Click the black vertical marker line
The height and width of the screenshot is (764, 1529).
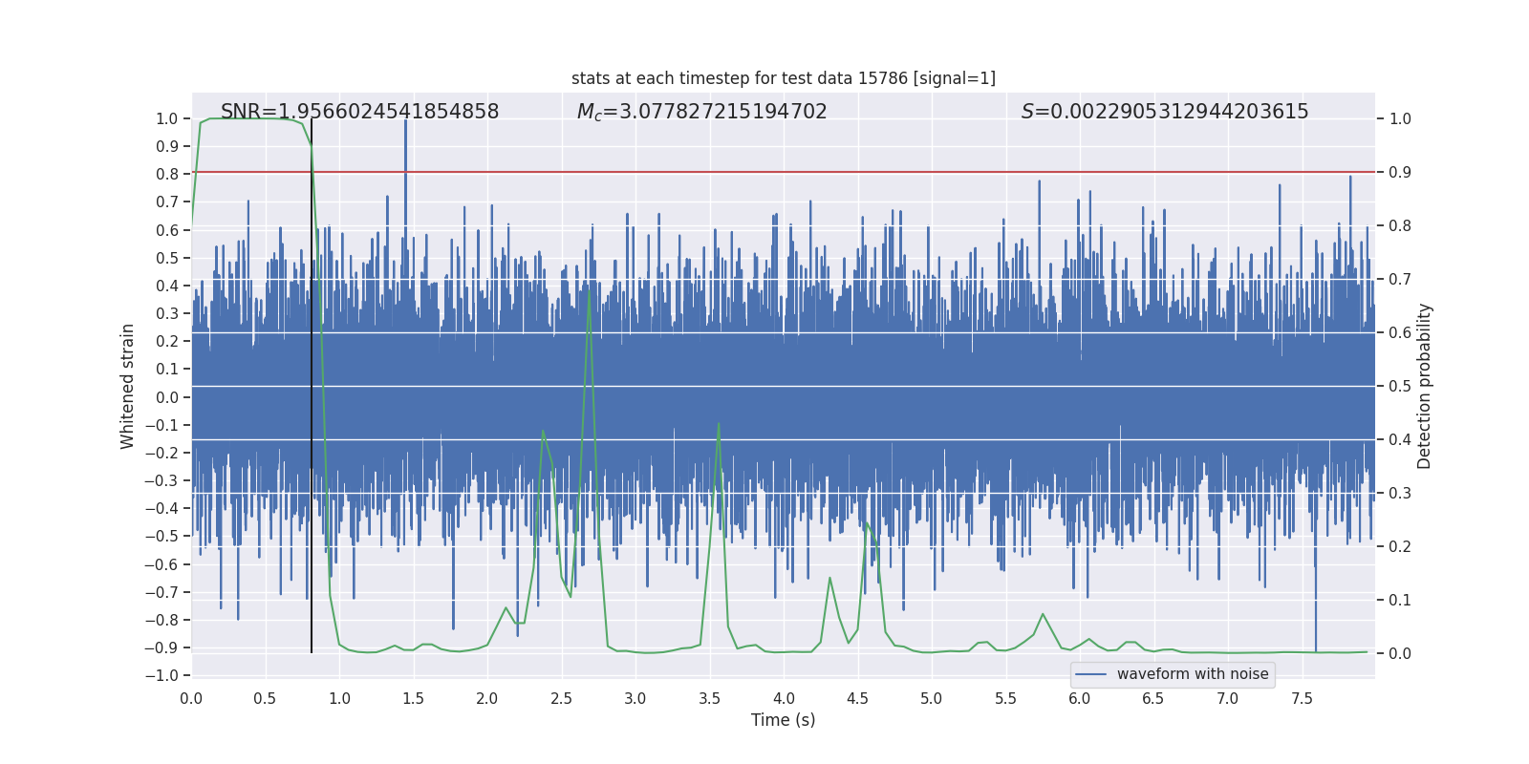312,382
